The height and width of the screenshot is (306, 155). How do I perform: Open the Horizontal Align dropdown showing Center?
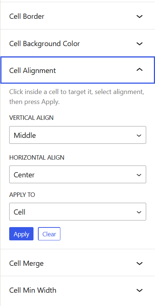point(78,174)
